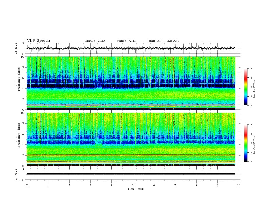
Task: Click the "-3" label on ch.1 color bar
Action: click(250, 68)
